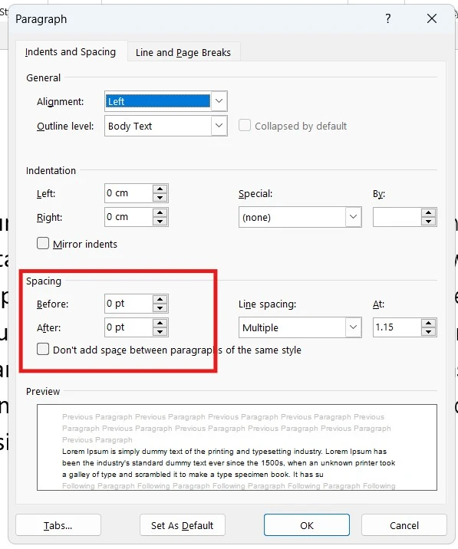
Task: Click the paragraph Preview box
Action: click(x=237, y=448)
